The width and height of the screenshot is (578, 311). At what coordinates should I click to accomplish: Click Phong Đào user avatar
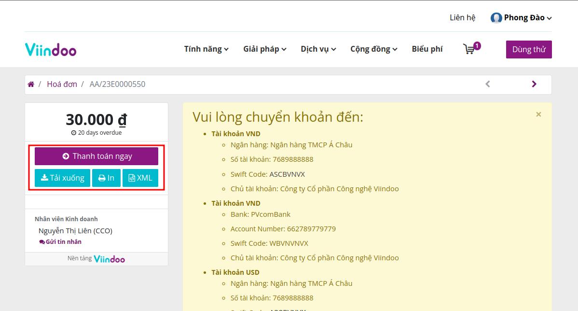496,18
